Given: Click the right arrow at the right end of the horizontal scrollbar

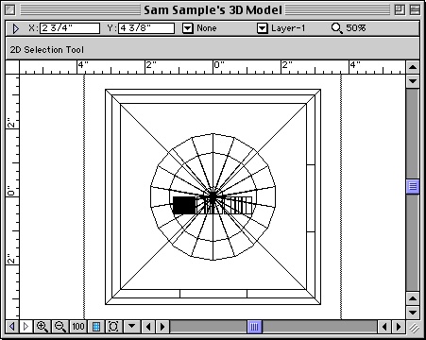Looking at the screenshot, I should 399,327.
